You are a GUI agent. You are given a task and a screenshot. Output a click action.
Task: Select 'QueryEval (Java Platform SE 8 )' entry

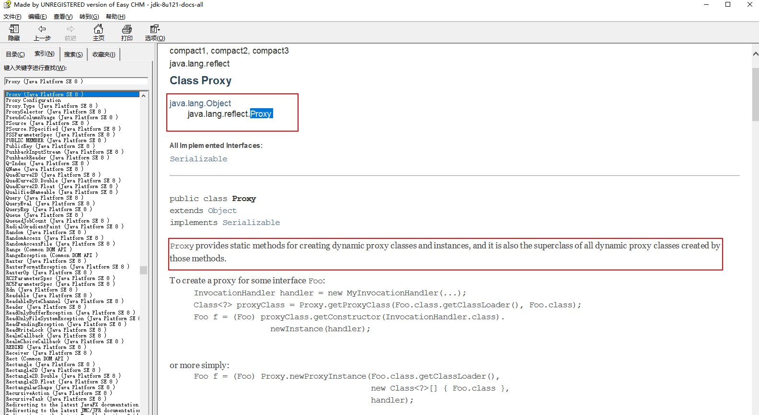point(50,203)
